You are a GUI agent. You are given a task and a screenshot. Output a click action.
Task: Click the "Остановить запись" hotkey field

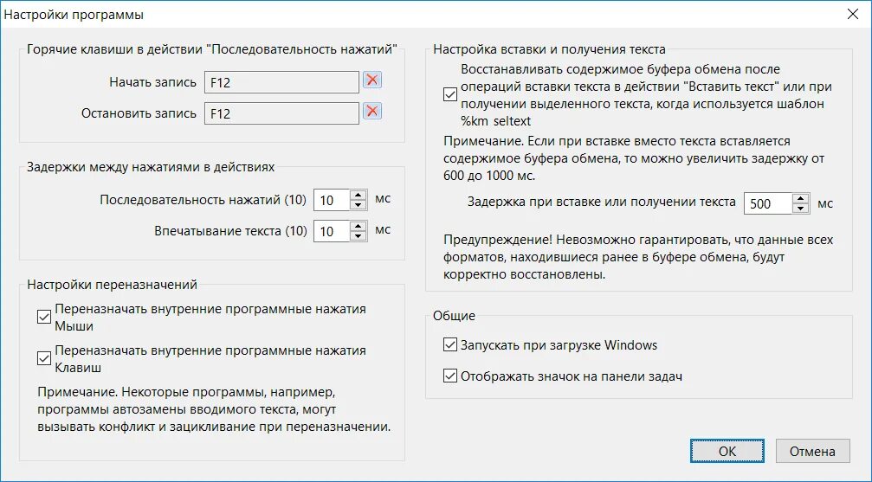pos(281,113)
